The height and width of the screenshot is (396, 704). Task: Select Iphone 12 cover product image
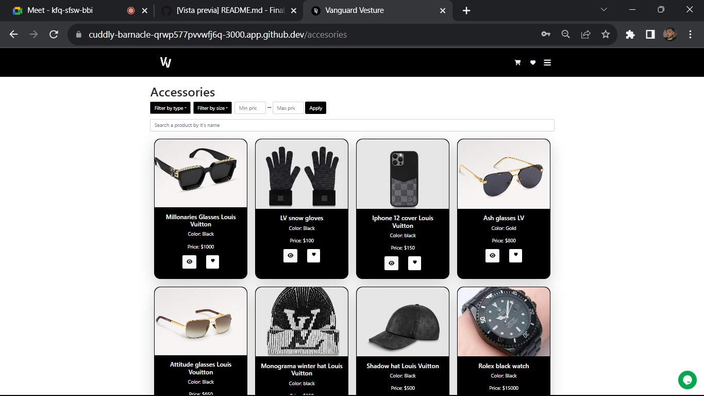403,174
